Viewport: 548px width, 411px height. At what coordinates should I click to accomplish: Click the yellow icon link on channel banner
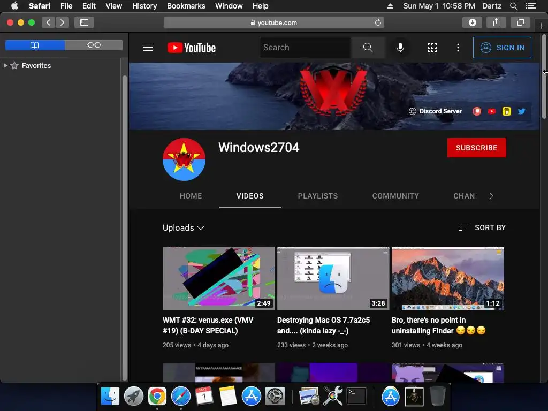(x=506, y=111)
